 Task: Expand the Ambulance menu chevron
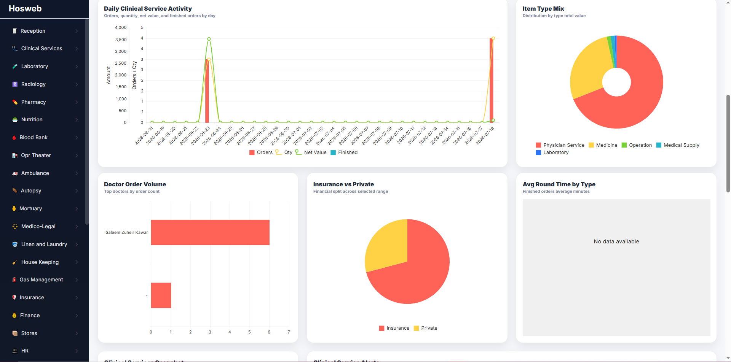point(77,173)
